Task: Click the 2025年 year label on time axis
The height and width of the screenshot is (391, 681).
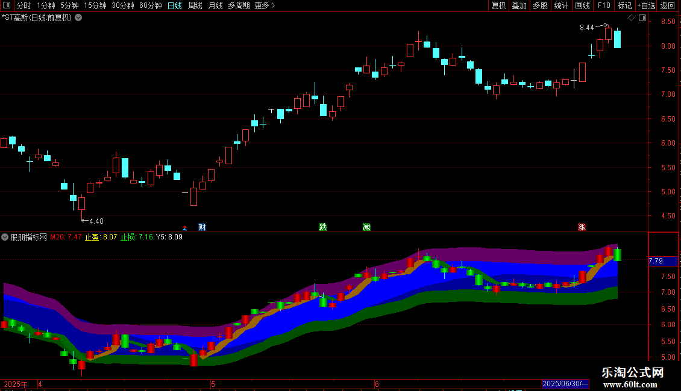Action: [x=16, y=384]
